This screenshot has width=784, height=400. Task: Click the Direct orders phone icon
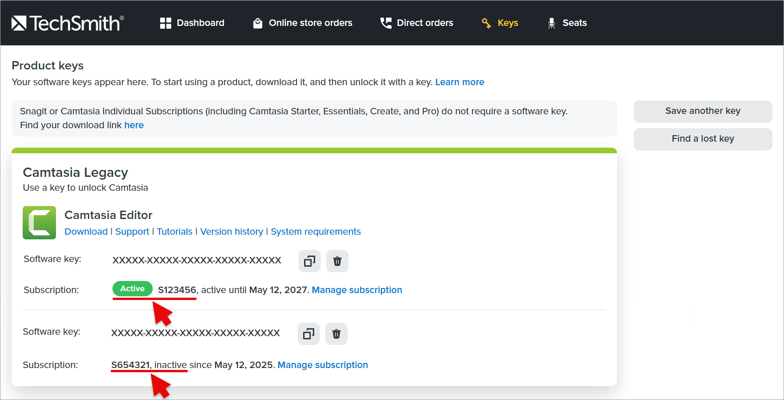(386, 23)
